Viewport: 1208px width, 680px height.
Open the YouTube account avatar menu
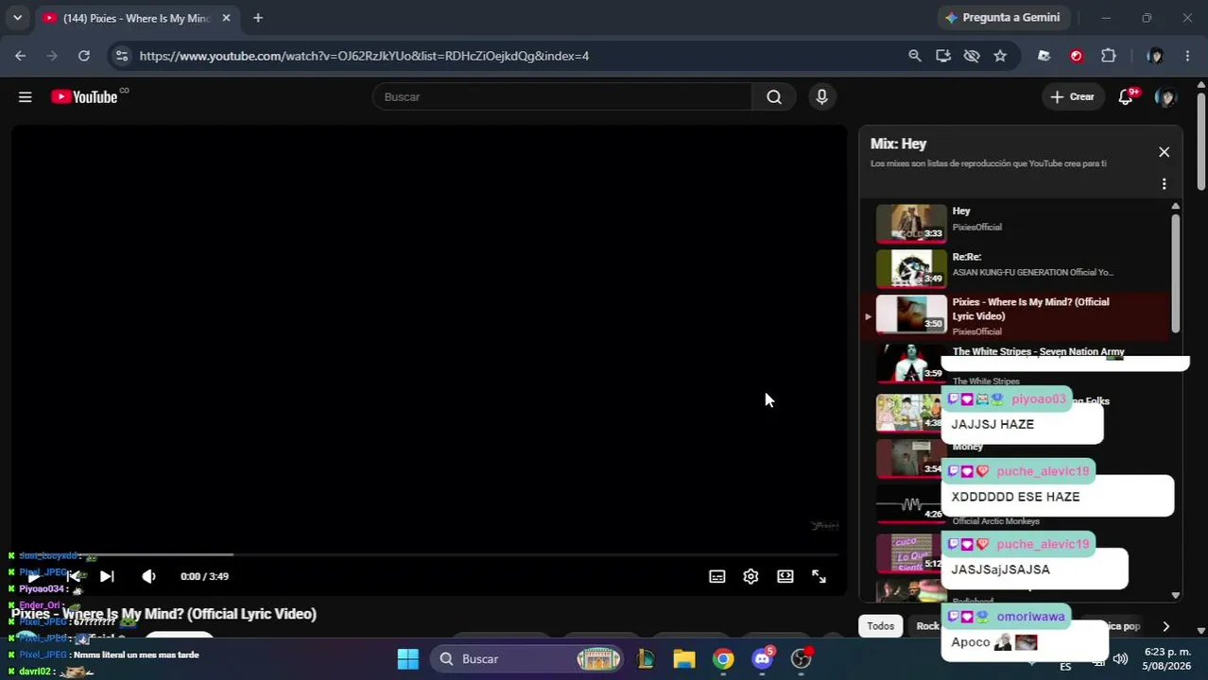coord(1165,97)
